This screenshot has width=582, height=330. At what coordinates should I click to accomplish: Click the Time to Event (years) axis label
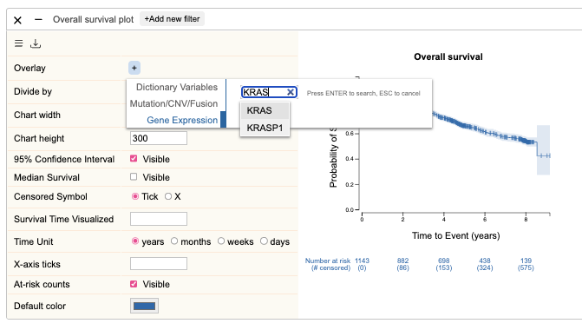tap(456, 235)
